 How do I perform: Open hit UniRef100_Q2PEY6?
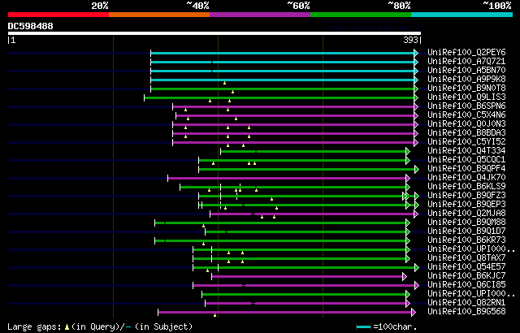pos(466,52)
